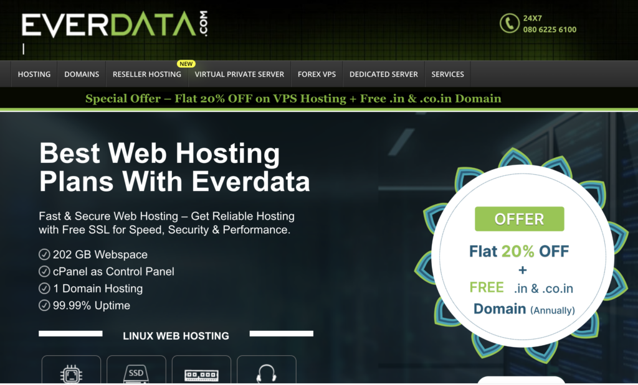Click the Flat 20% OFF offer text
The width and height of the screenshot is (638, 385).
coord(519,251)
